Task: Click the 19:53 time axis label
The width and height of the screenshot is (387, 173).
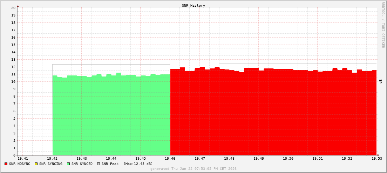Action: pyautogui.click(x=376, y=159)
